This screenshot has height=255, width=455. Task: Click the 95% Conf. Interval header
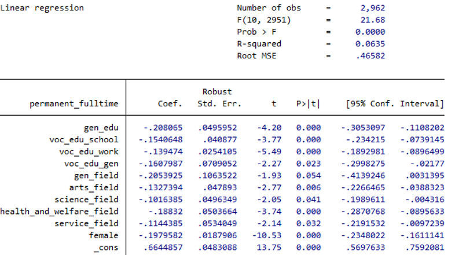[395, 104]
